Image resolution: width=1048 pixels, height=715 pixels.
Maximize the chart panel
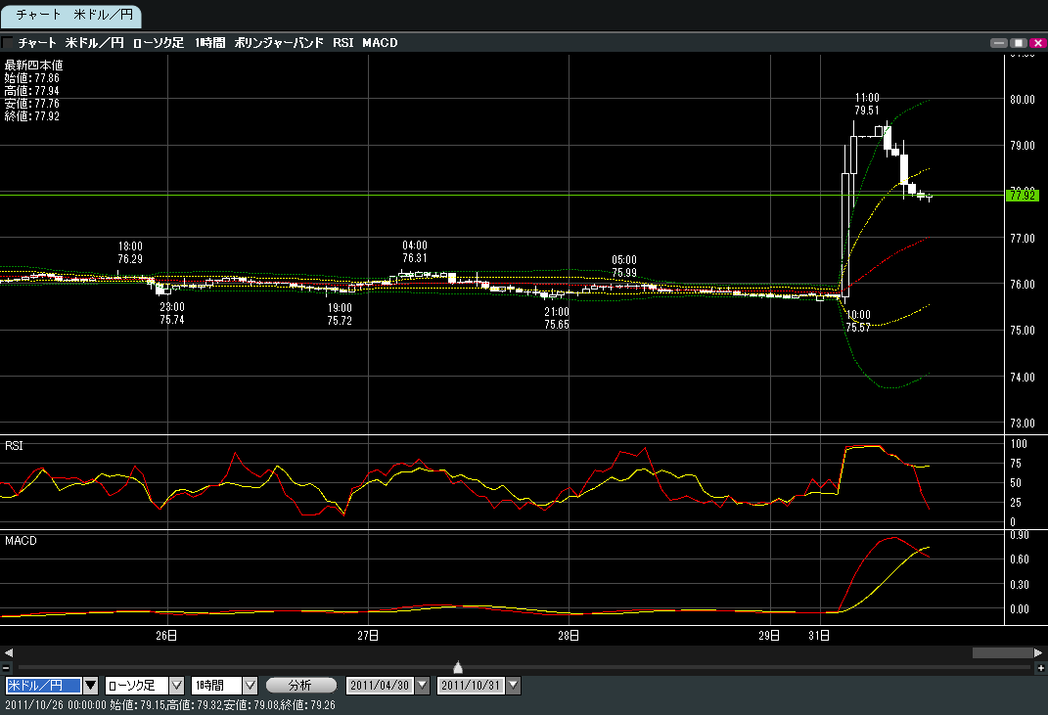pos(1018,43)
